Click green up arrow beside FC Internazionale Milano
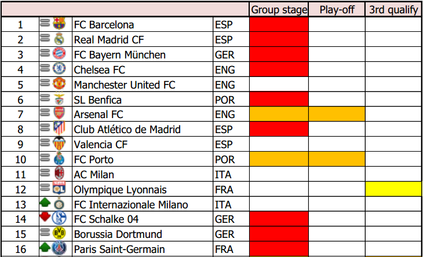 click(x=46, y=204)
